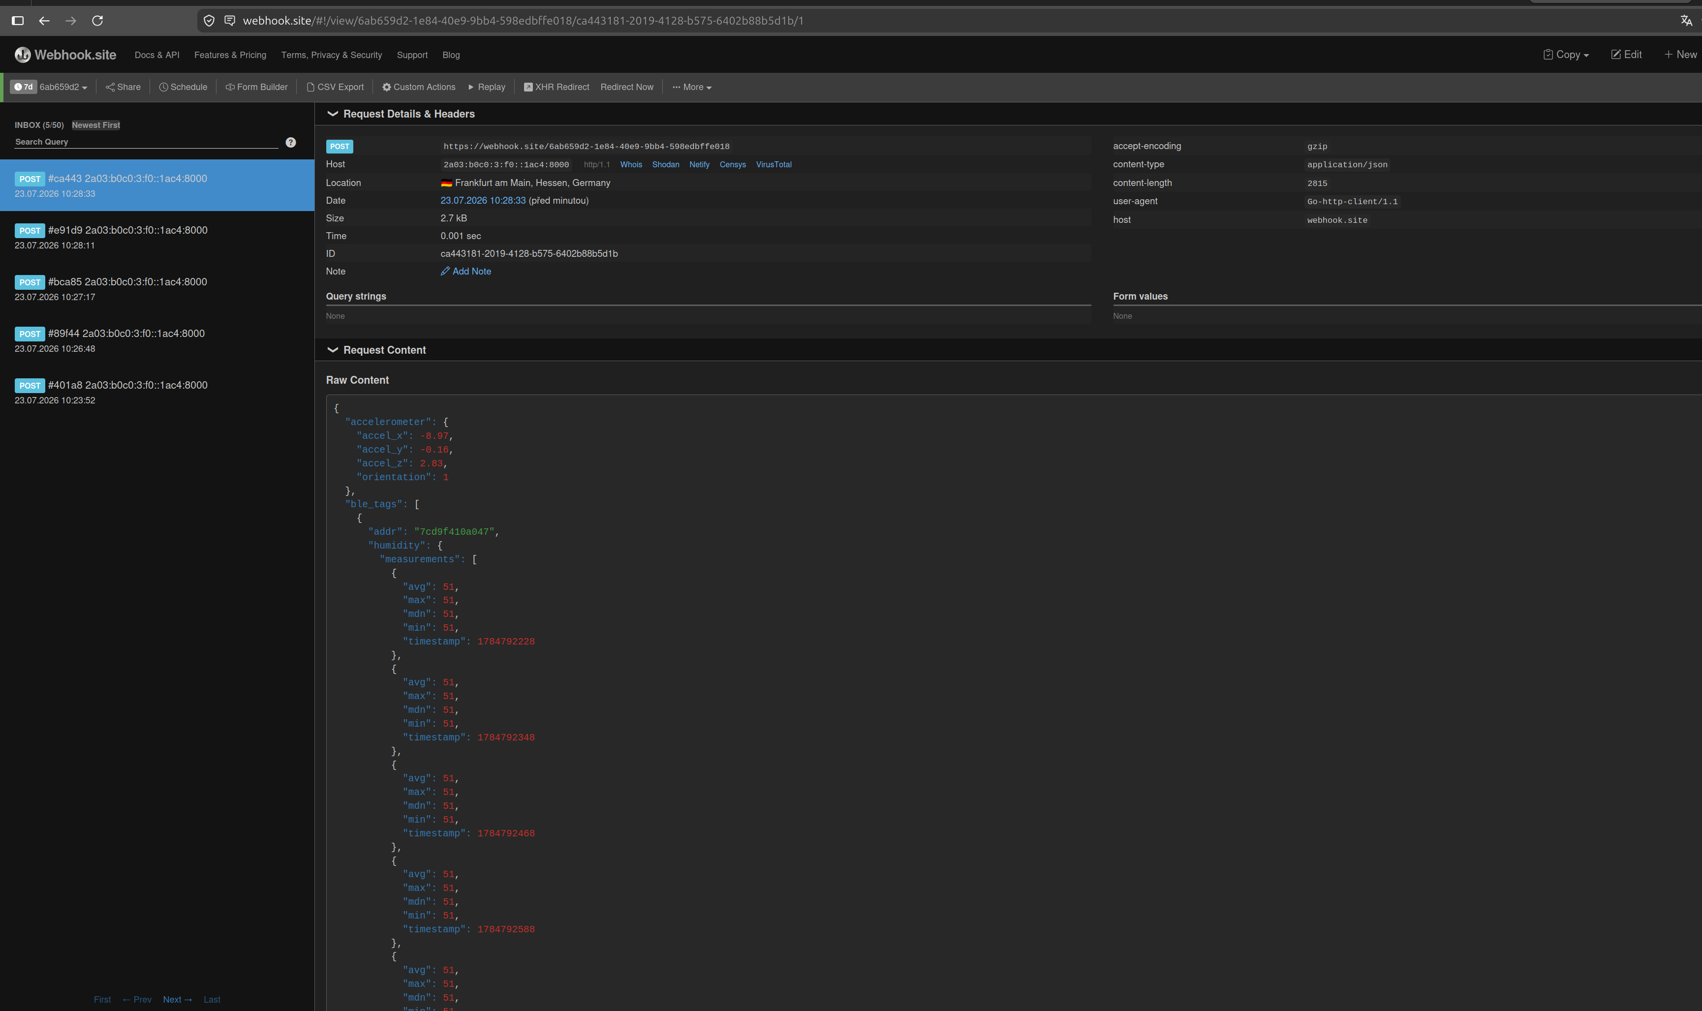Click the 7d expiry badge
Image resolution: width=1702 pixels, height=1011 pixels.
(x=23, y=87)
